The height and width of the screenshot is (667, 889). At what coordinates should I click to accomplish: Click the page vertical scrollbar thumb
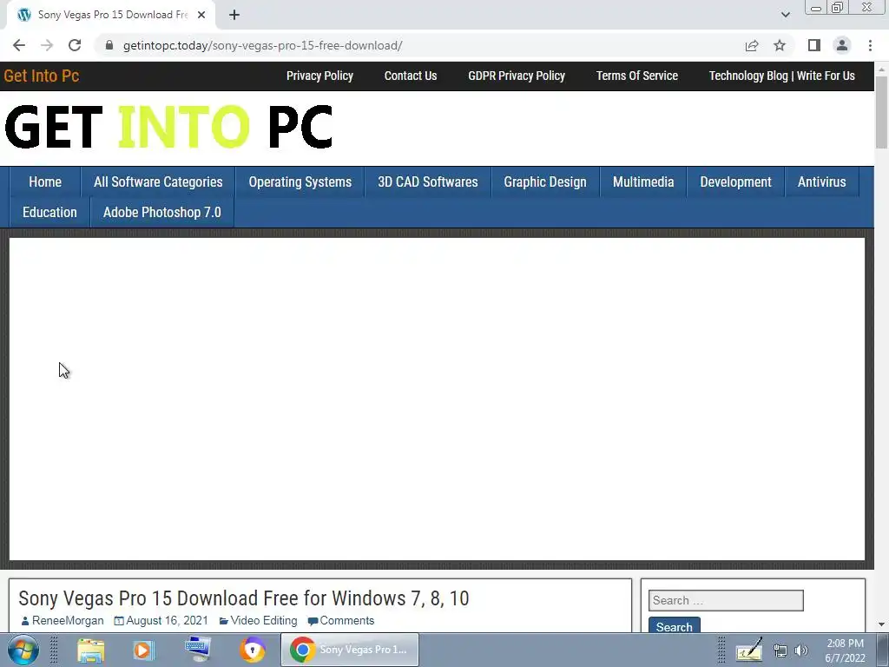point(881,112)
